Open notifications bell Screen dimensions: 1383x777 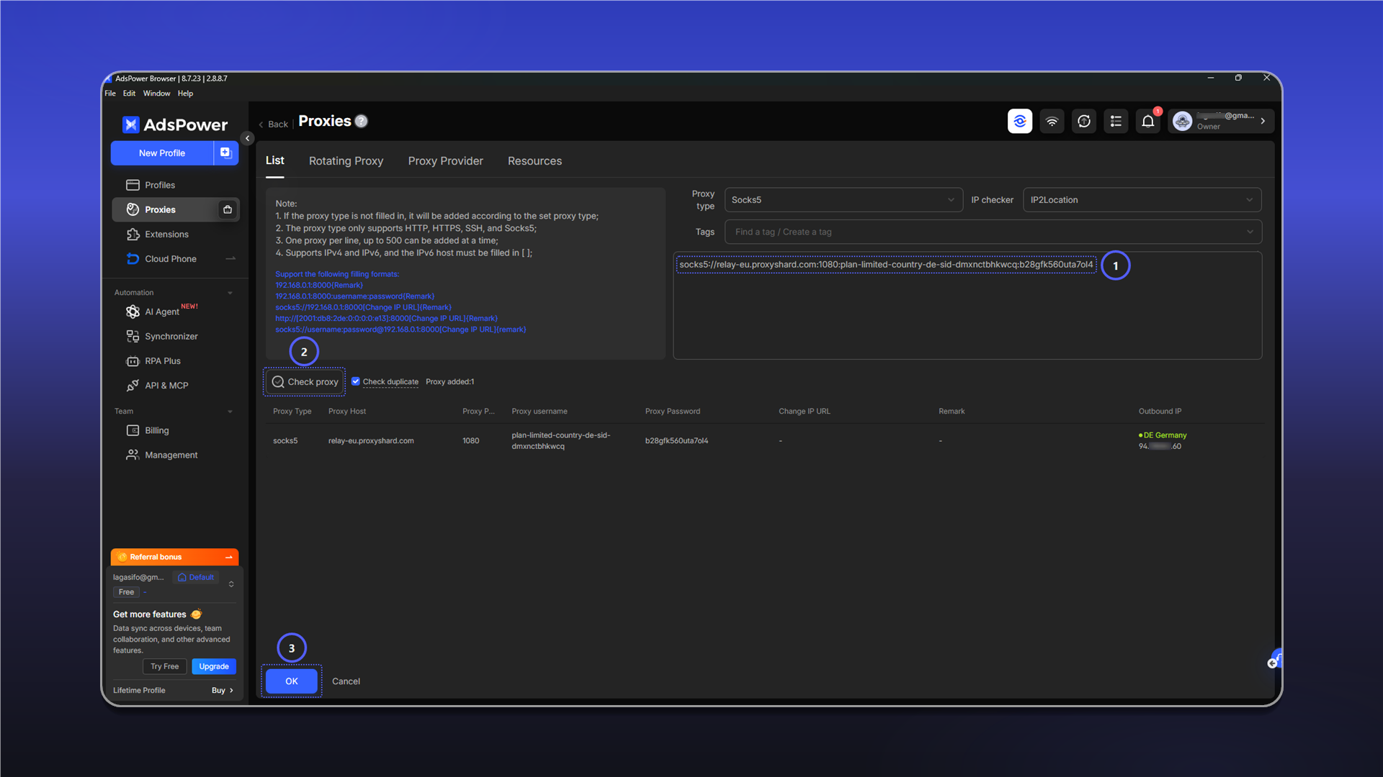(x=1148, y=121)
